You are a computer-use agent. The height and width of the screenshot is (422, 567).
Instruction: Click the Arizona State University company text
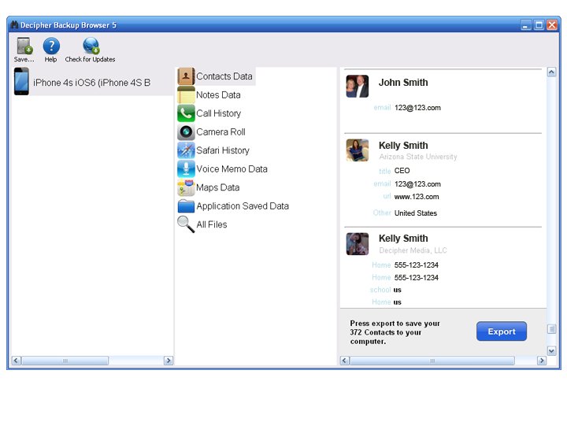click(x=418, y=157)
